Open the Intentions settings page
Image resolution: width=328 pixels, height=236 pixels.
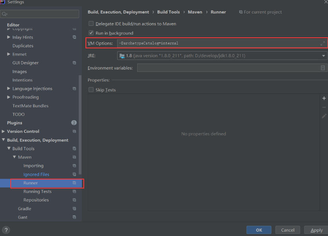(22, 80)
